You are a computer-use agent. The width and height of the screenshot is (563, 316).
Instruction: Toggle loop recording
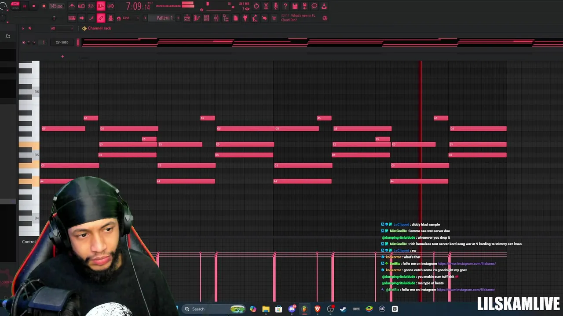[110, 6]
